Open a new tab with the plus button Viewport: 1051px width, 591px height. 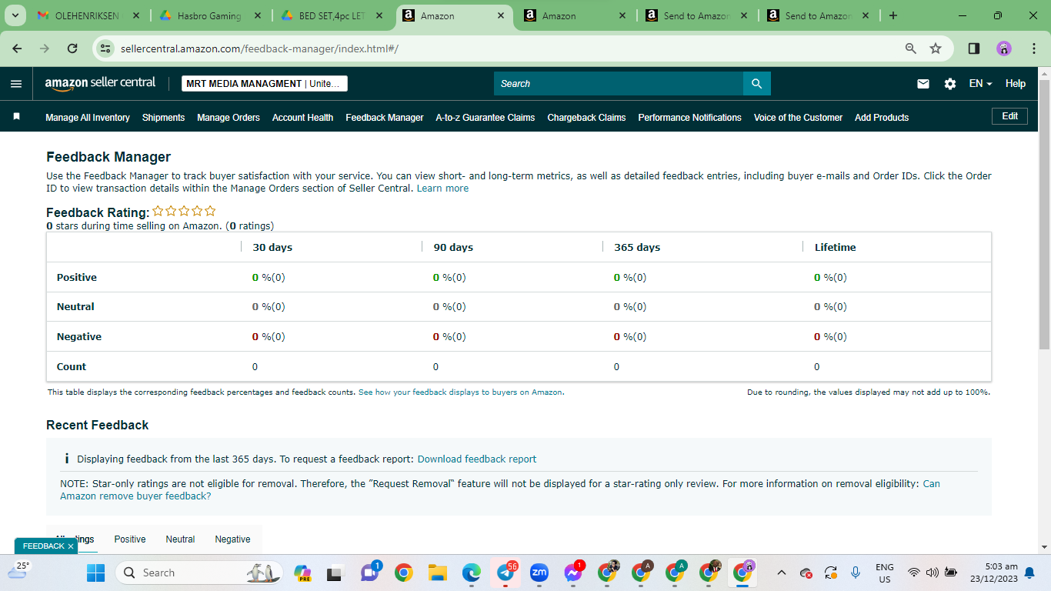tap(893, 15)
